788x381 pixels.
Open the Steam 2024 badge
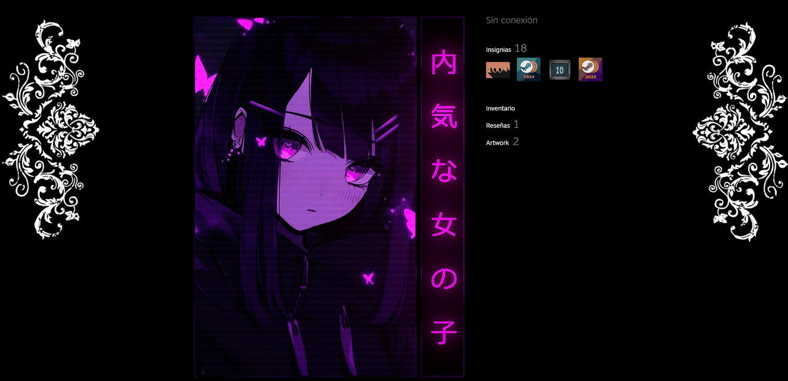point(528,69)
